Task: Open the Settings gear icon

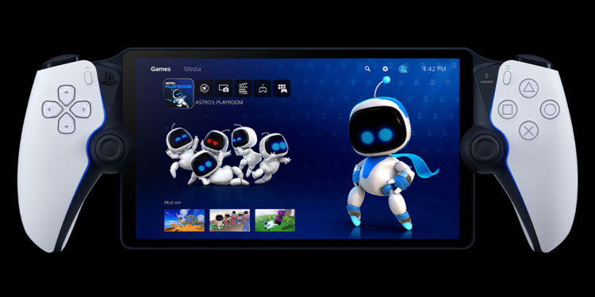Action: [385, 69]
